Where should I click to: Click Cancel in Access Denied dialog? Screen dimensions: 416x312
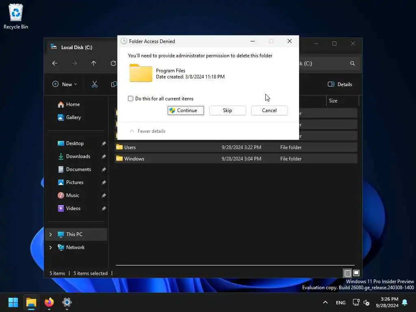coord(269,110)
